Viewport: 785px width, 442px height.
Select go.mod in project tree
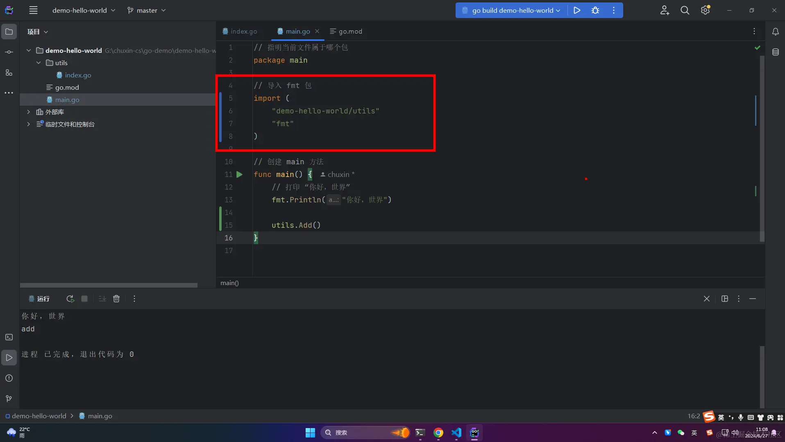[67, 87]
